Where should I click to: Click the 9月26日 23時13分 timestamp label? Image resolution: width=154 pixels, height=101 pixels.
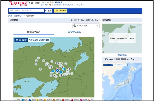(x=39, y=40)
